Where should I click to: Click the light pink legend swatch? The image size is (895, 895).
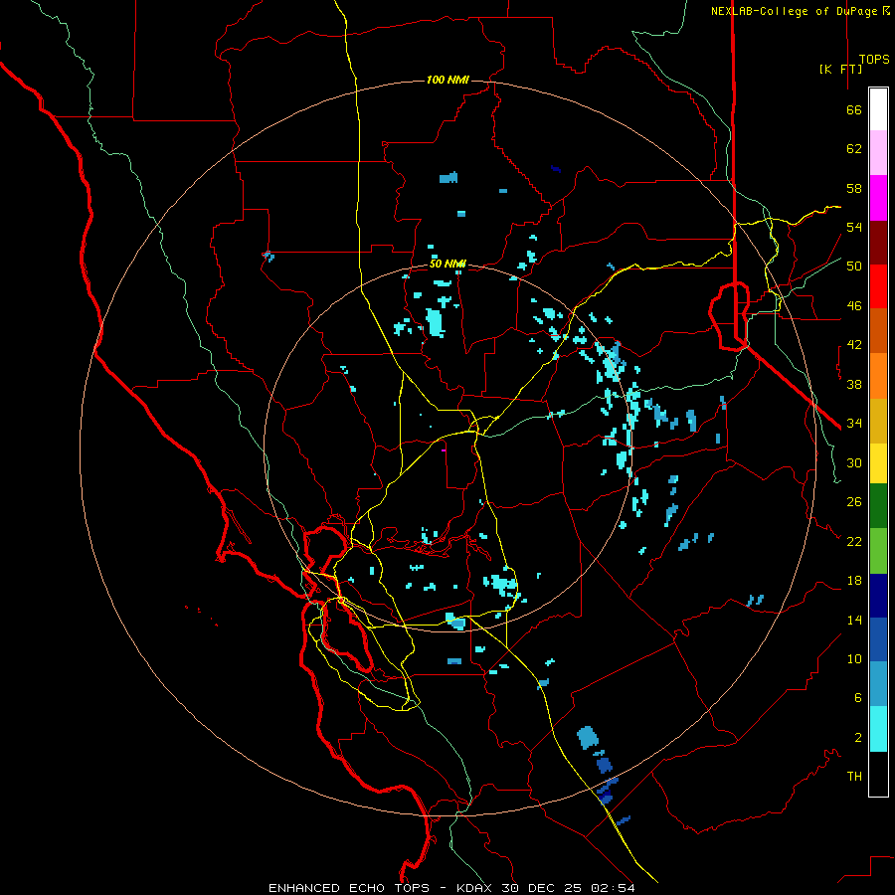[x=878, y=153]
